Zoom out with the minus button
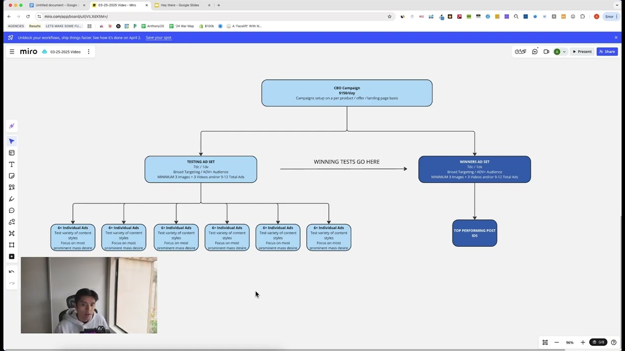Viewport: 625px width, 351px height. (x=556, y=342)
